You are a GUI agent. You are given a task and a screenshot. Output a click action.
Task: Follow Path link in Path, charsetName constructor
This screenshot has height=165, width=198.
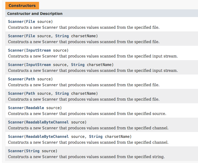(x=30, y=93)
